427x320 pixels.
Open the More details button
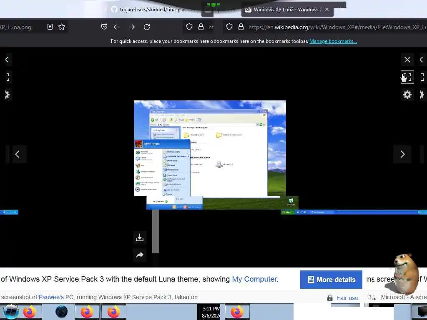pyautogui.click(x=331, y=280)
